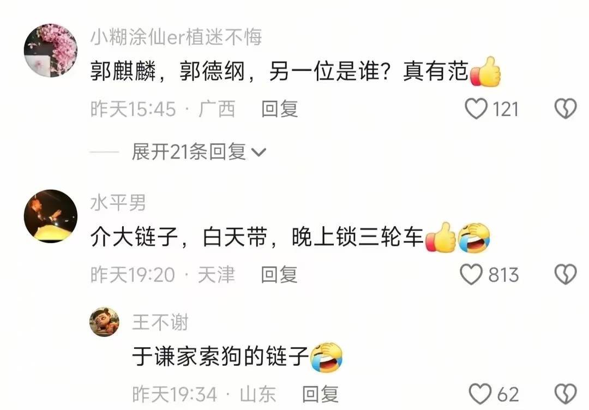Reply to 水平男's comment from 天津

[279, 274]
